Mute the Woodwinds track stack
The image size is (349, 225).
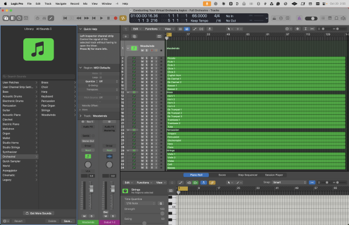click(x=143, y=50)
